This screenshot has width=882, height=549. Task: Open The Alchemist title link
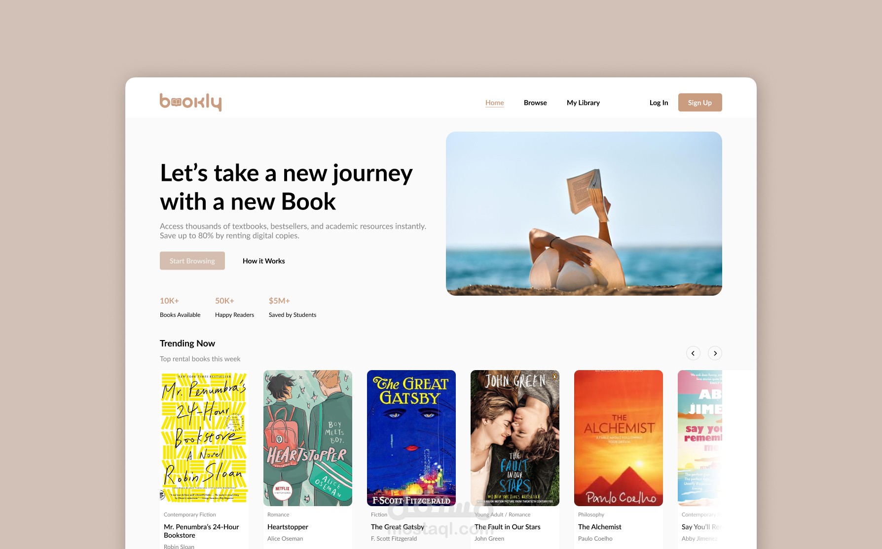(599, 527)
